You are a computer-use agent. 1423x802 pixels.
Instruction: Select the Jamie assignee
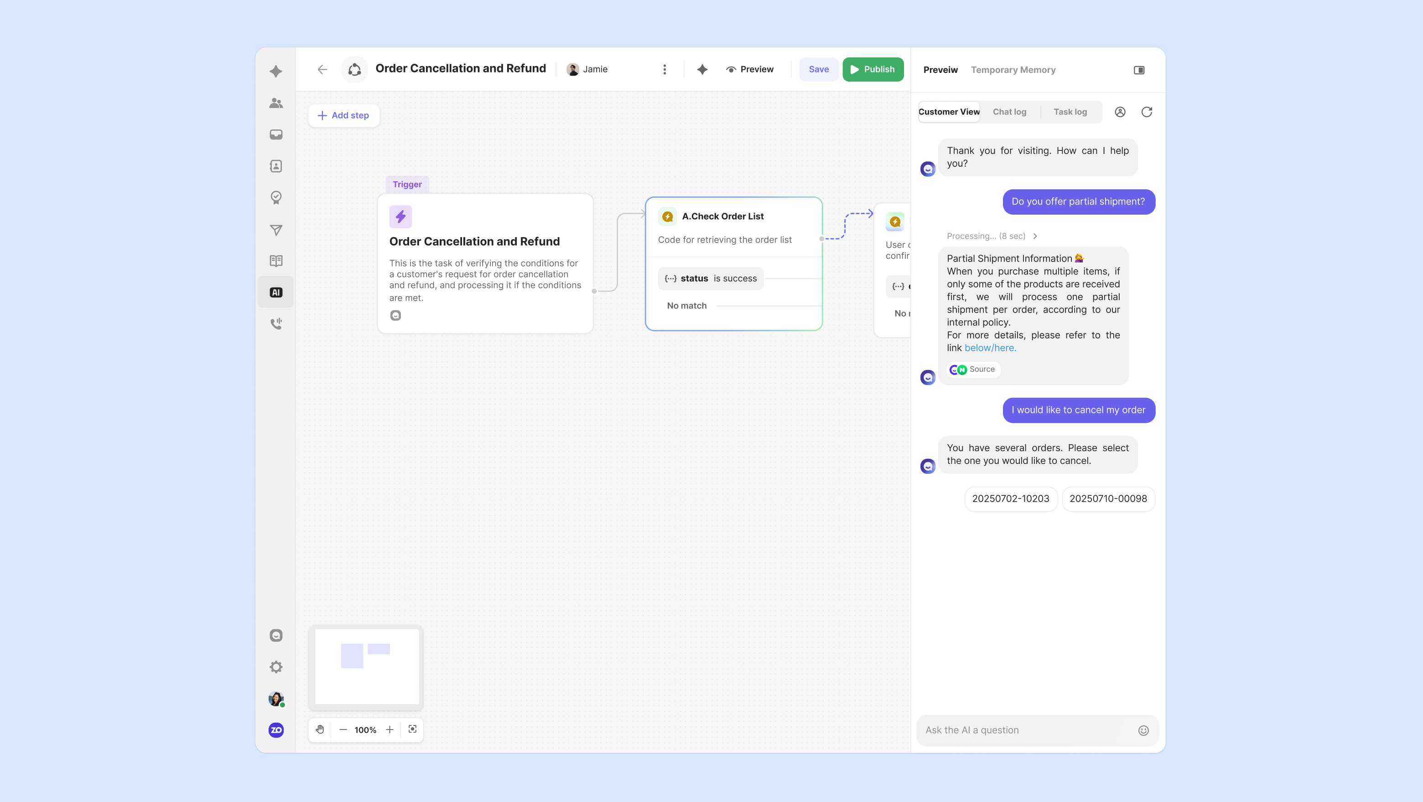587,69
